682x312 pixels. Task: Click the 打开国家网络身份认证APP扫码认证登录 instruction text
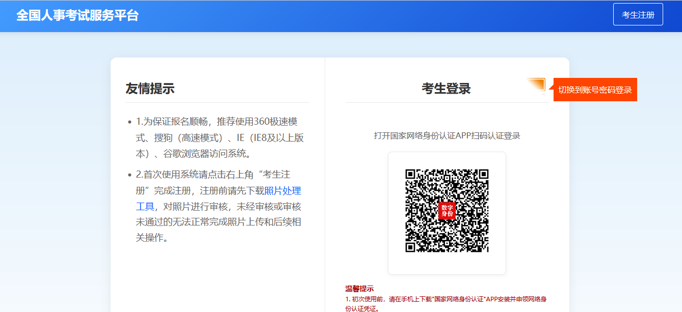pyautogui.click(x=447, y=136)
